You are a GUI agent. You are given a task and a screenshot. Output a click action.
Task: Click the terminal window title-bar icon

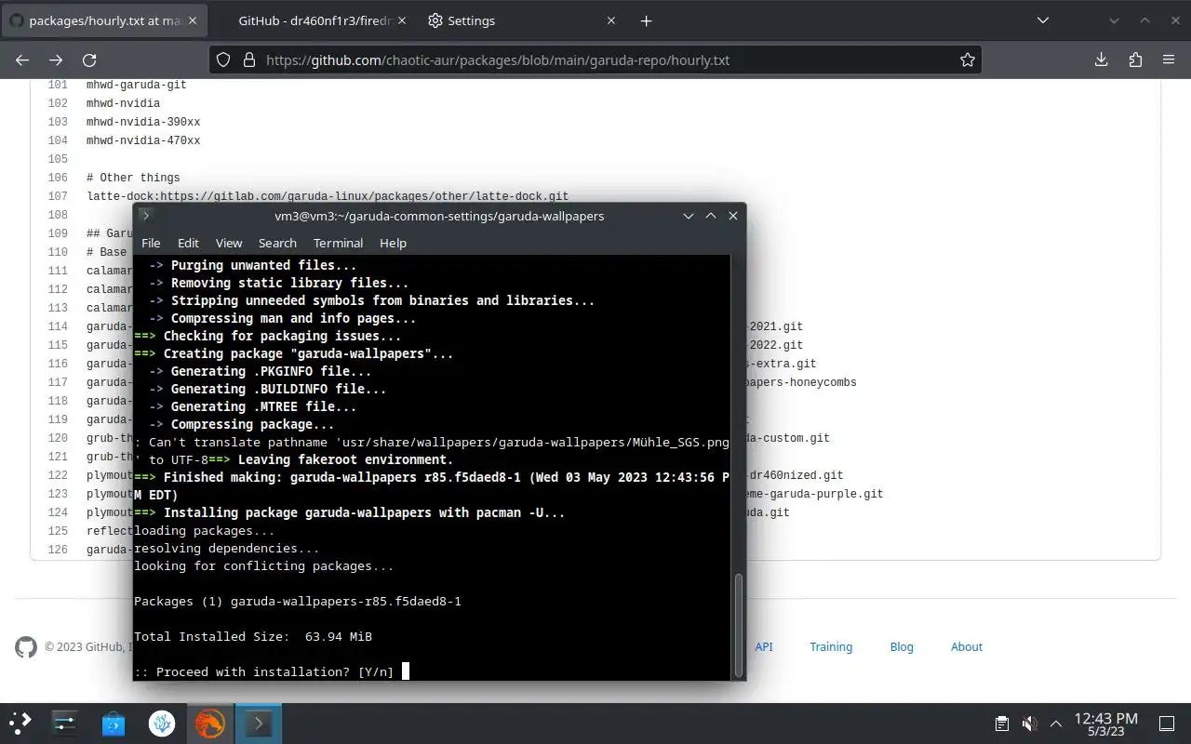(x=145, y=216)
